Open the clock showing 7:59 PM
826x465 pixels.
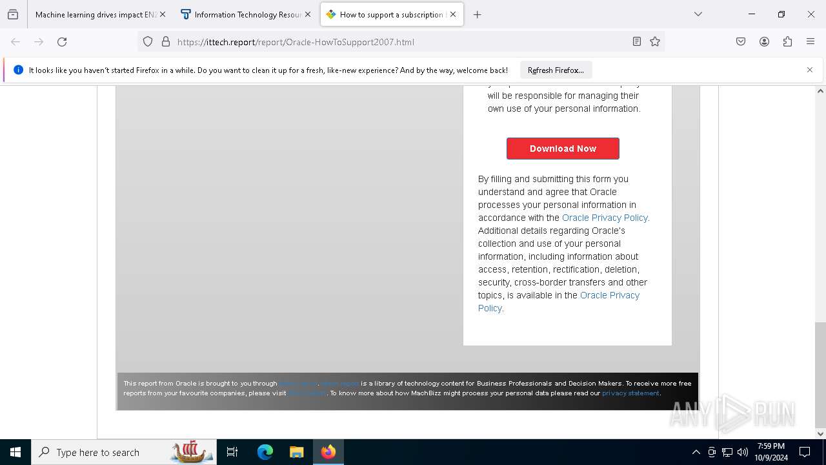pos(771,452)
